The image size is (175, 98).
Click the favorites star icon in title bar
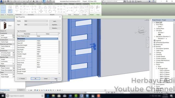(133, 1)
